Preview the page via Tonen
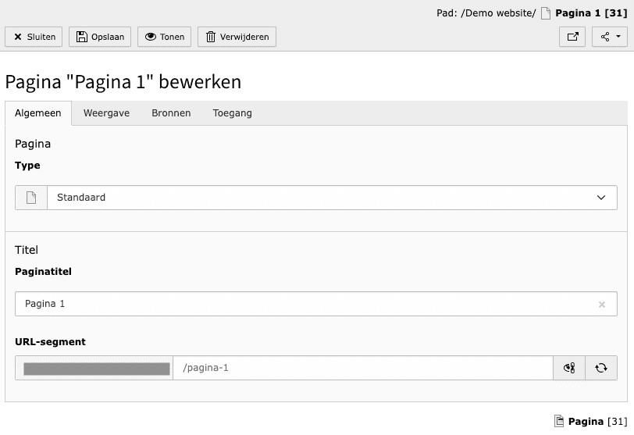 (164, 37)
